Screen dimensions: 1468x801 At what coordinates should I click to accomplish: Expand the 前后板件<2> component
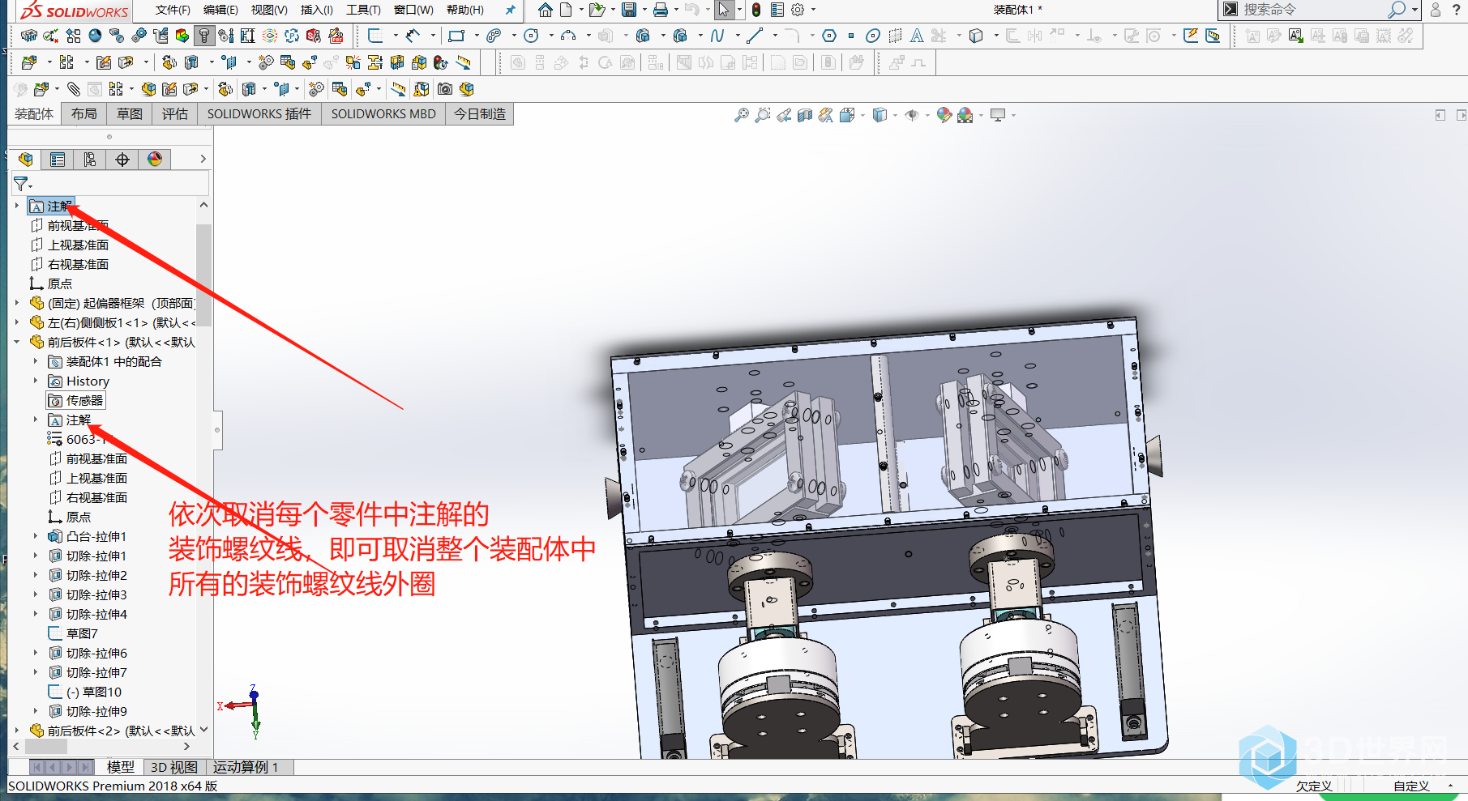(x=17, y=731)
